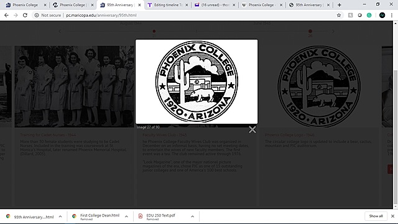Click the Cadet Nurses group photo

74,86
